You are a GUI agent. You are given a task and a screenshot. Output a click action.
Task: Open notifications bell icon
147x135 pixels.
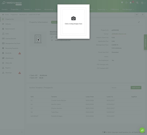point(130,3)
